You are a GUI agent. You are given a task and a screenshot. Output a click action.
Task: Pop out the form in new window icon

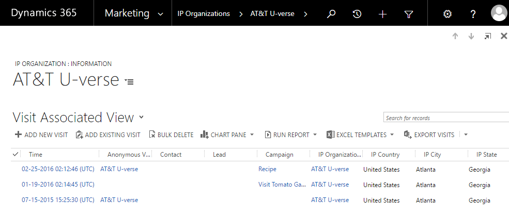(488, 36)
